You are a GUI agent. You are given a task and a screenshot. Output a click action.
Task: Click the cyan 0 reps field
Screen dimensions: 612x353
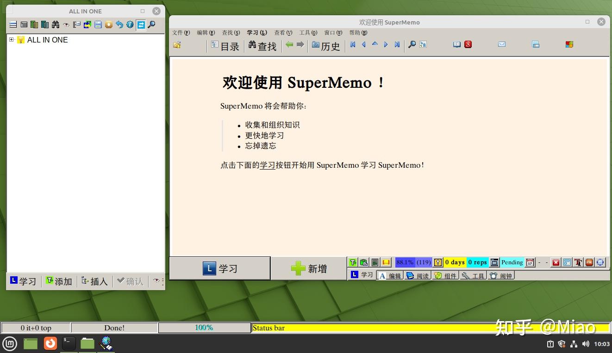[477, 262]
